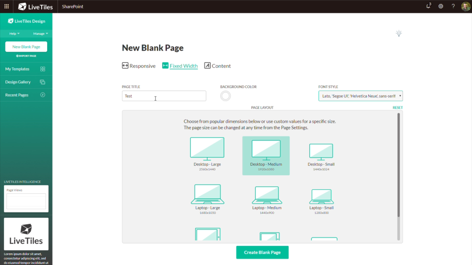Click the Fixed Width layout icon
472x265 pixels.
(x=165, y=65)
